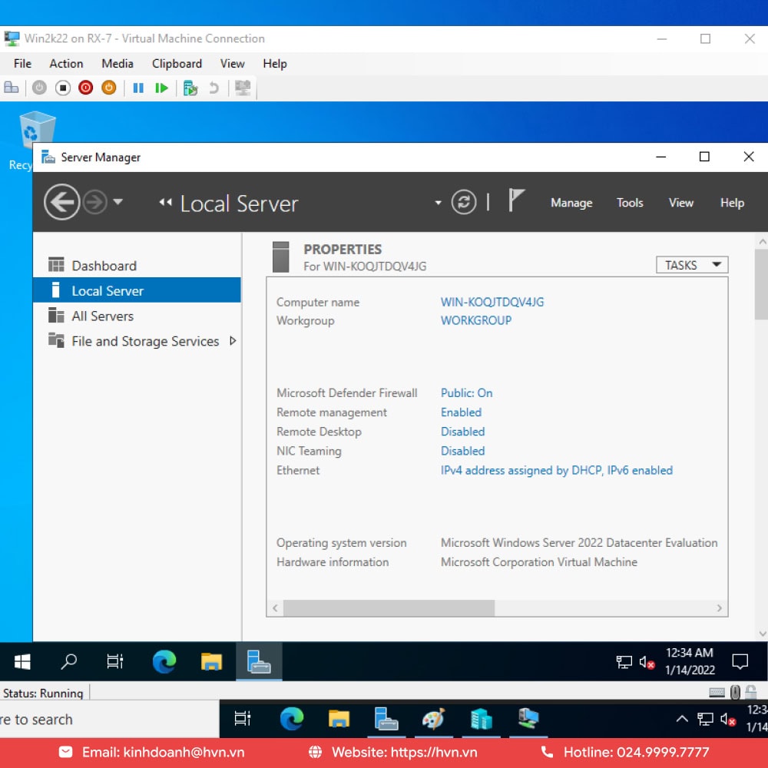Click the green Reset/Resume play icon
Viewport: 768px width, 768px height.
(x=161, y=88)
